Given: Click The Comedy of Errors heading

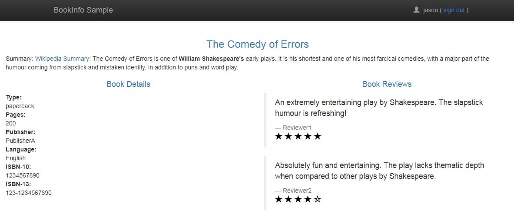Looking at the screenshot, I should coord(257,44).
